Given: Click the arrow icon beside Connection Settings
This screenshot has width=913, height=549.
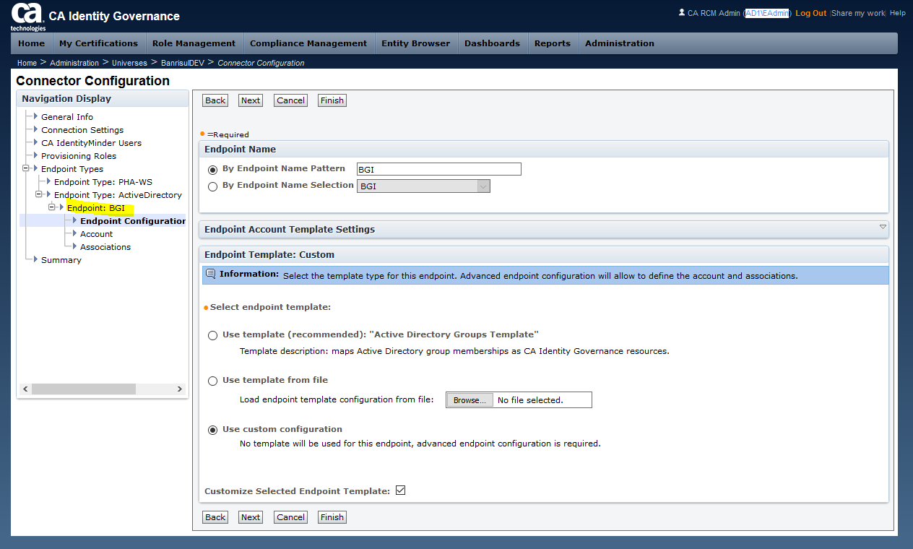Looking at the screenshot, I should (x=35, y=129).
